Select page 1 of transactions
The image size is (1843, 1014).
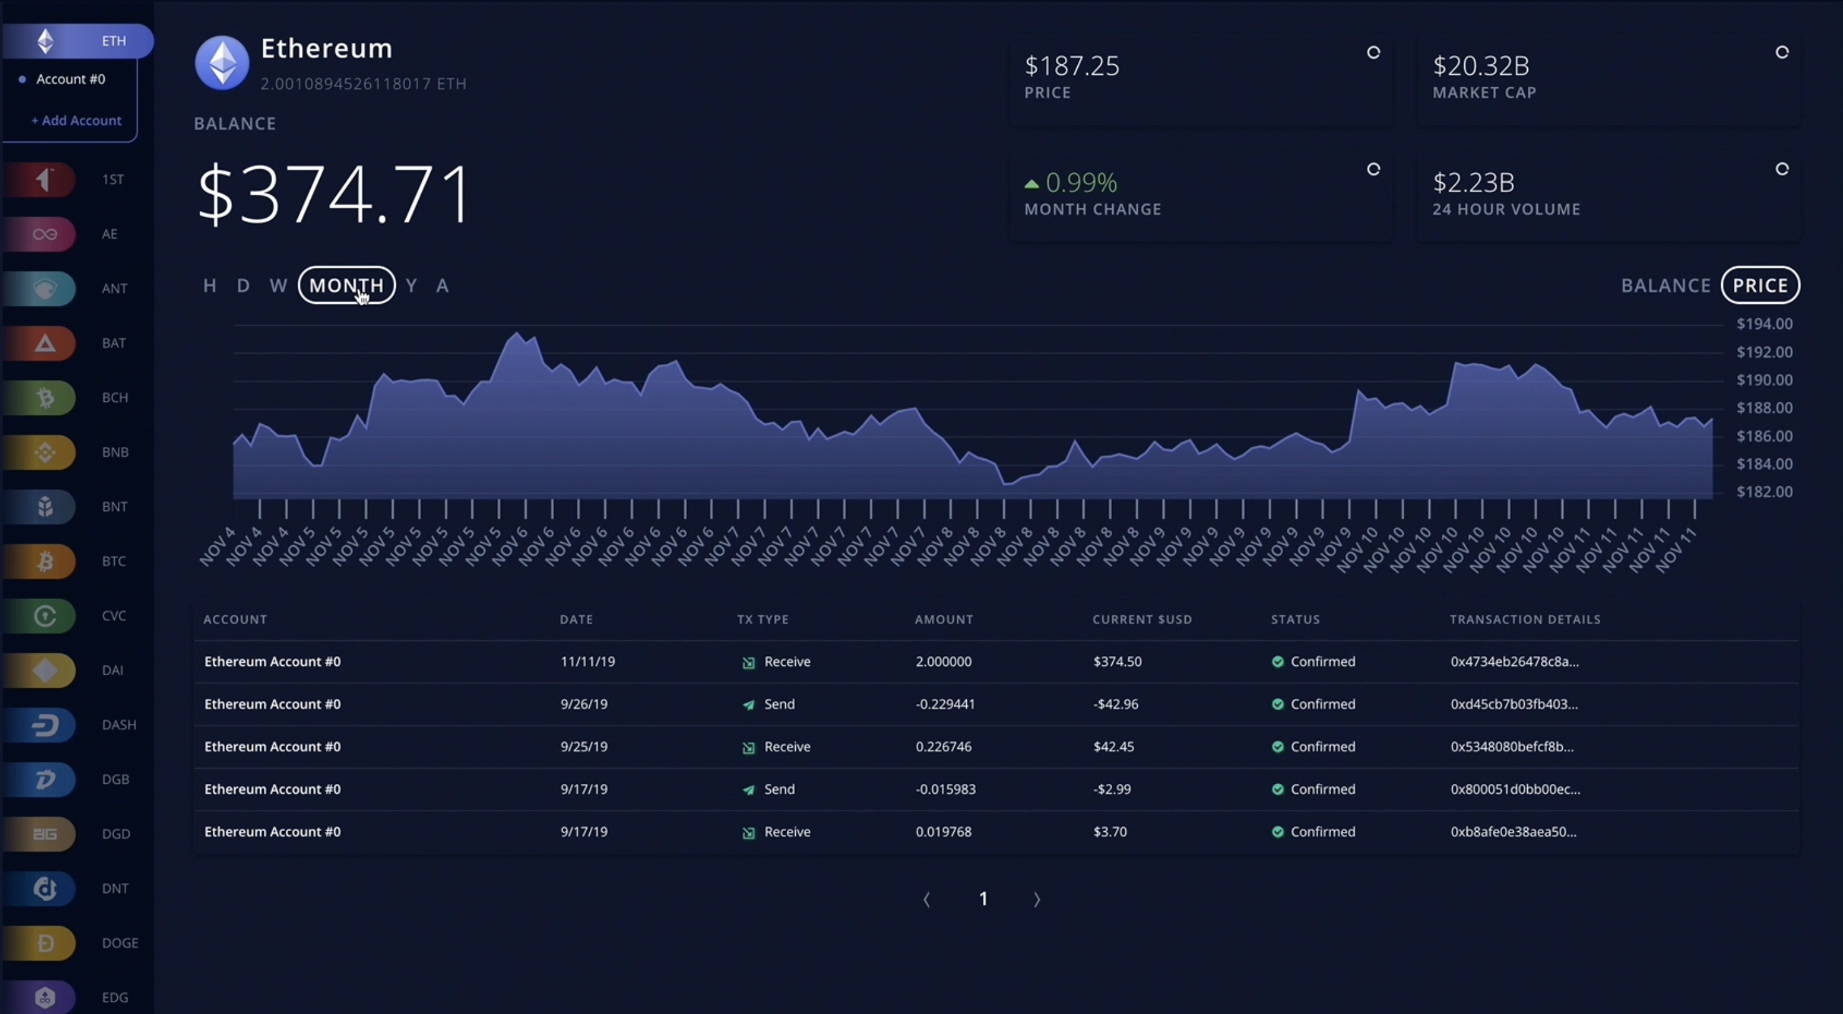click(983, 899)
